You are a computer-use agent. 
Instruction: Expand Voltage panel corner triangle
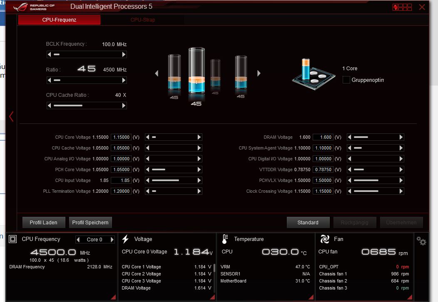click(212, 297)
